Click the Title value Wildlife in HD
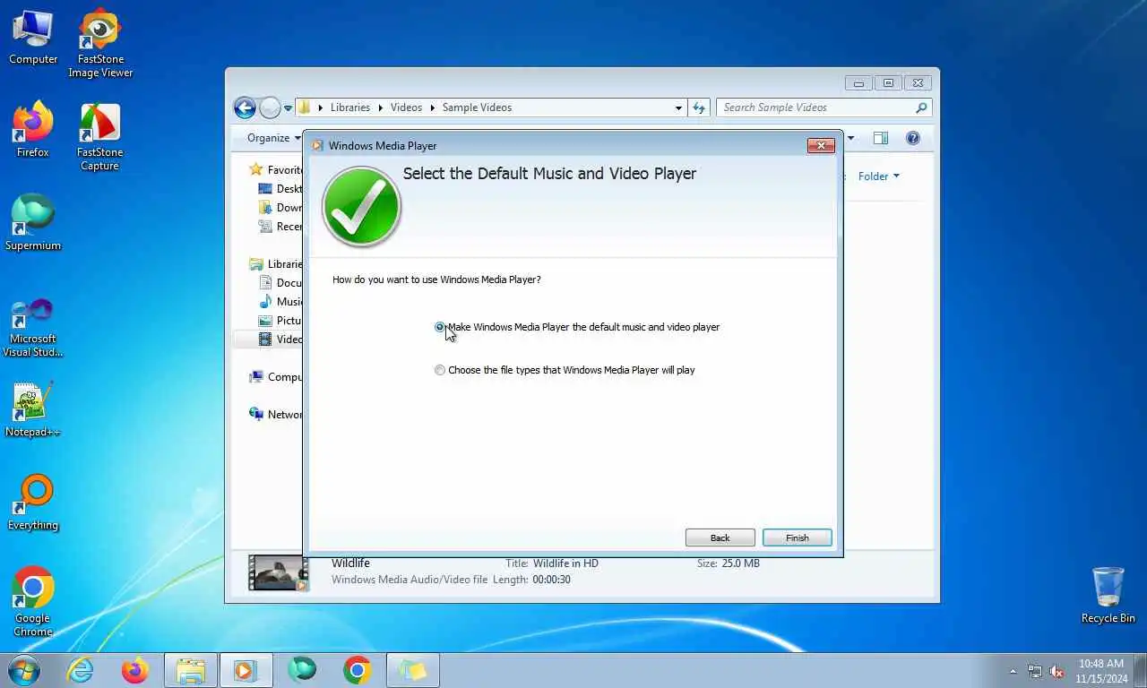The width and height of the screenshot is (1147, 688). (x=565, y=563)
